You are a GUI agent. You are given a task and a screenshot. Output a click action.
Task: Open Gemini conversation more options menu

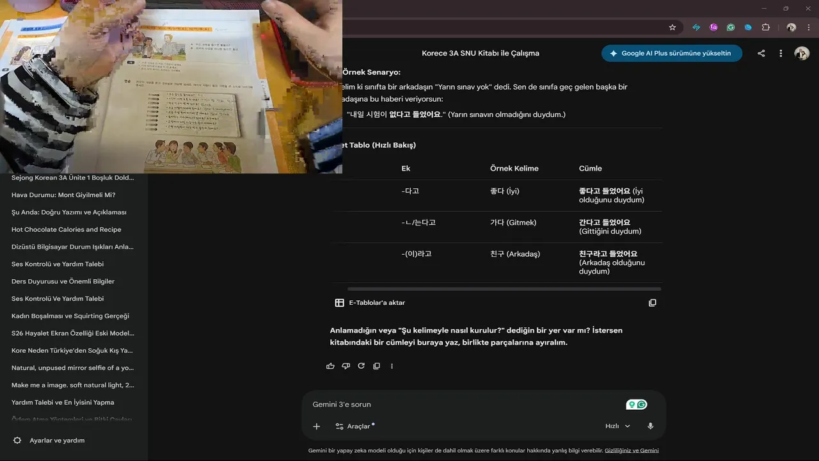click(x=781, y=53)
